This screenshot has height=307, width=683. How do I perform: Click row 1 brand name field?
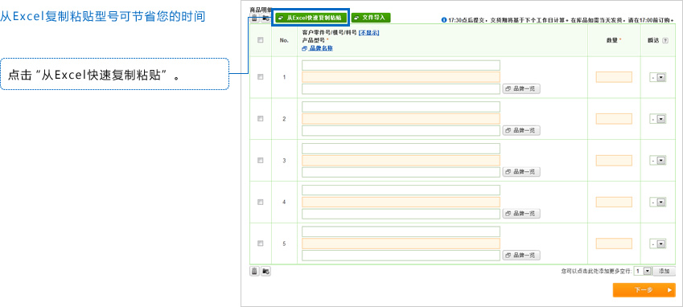pos(401,88)
